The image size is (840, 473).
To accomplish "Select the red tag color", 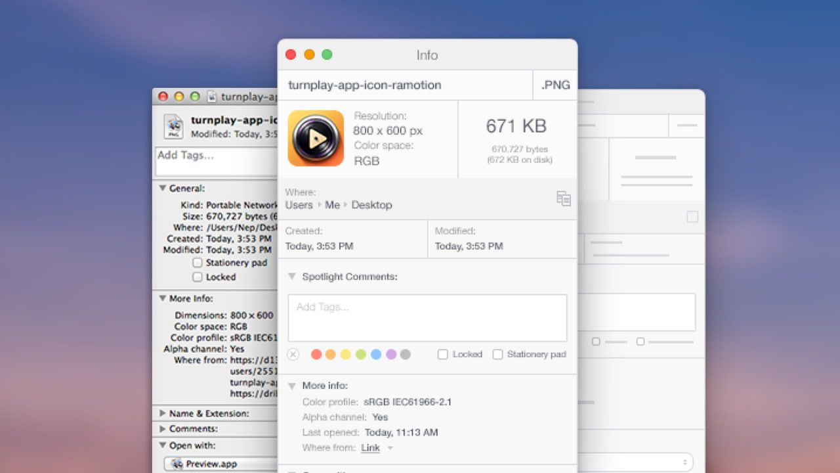I will click(316, 354).
